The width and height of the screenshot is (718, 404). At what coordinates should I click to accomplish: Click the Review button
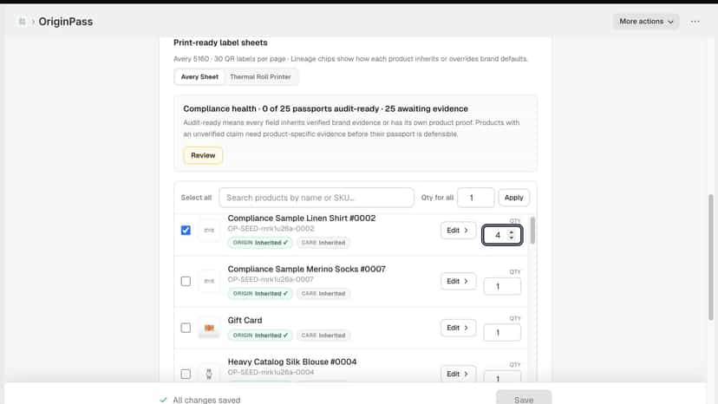click(203, 155)
